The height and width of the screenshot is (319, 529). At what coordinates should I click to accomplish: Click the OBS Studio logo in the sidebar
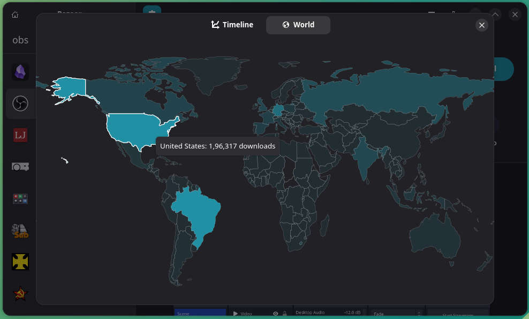(20, 103)
